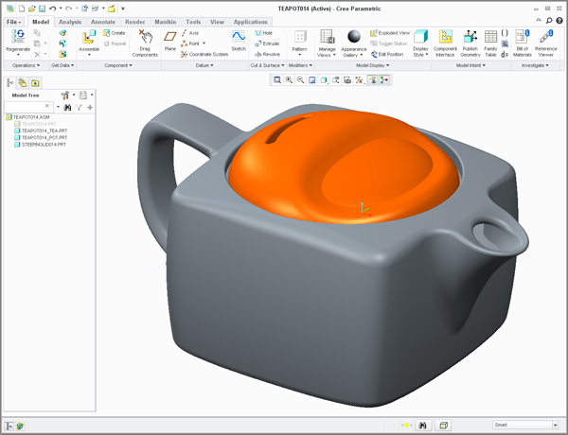Toggle Exploded View of the assembly
Image resolution: width=568 pixels, height=435 pixels.
pos(388,32)
